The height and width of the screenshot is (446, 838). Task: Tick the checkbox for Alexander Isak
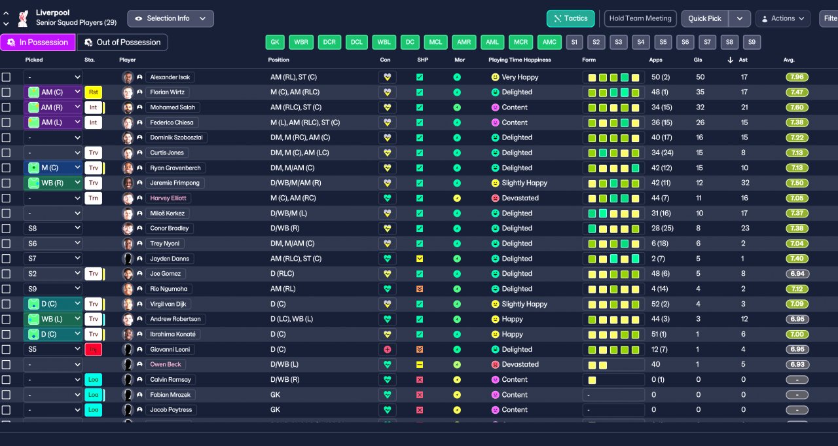(6, 77)
